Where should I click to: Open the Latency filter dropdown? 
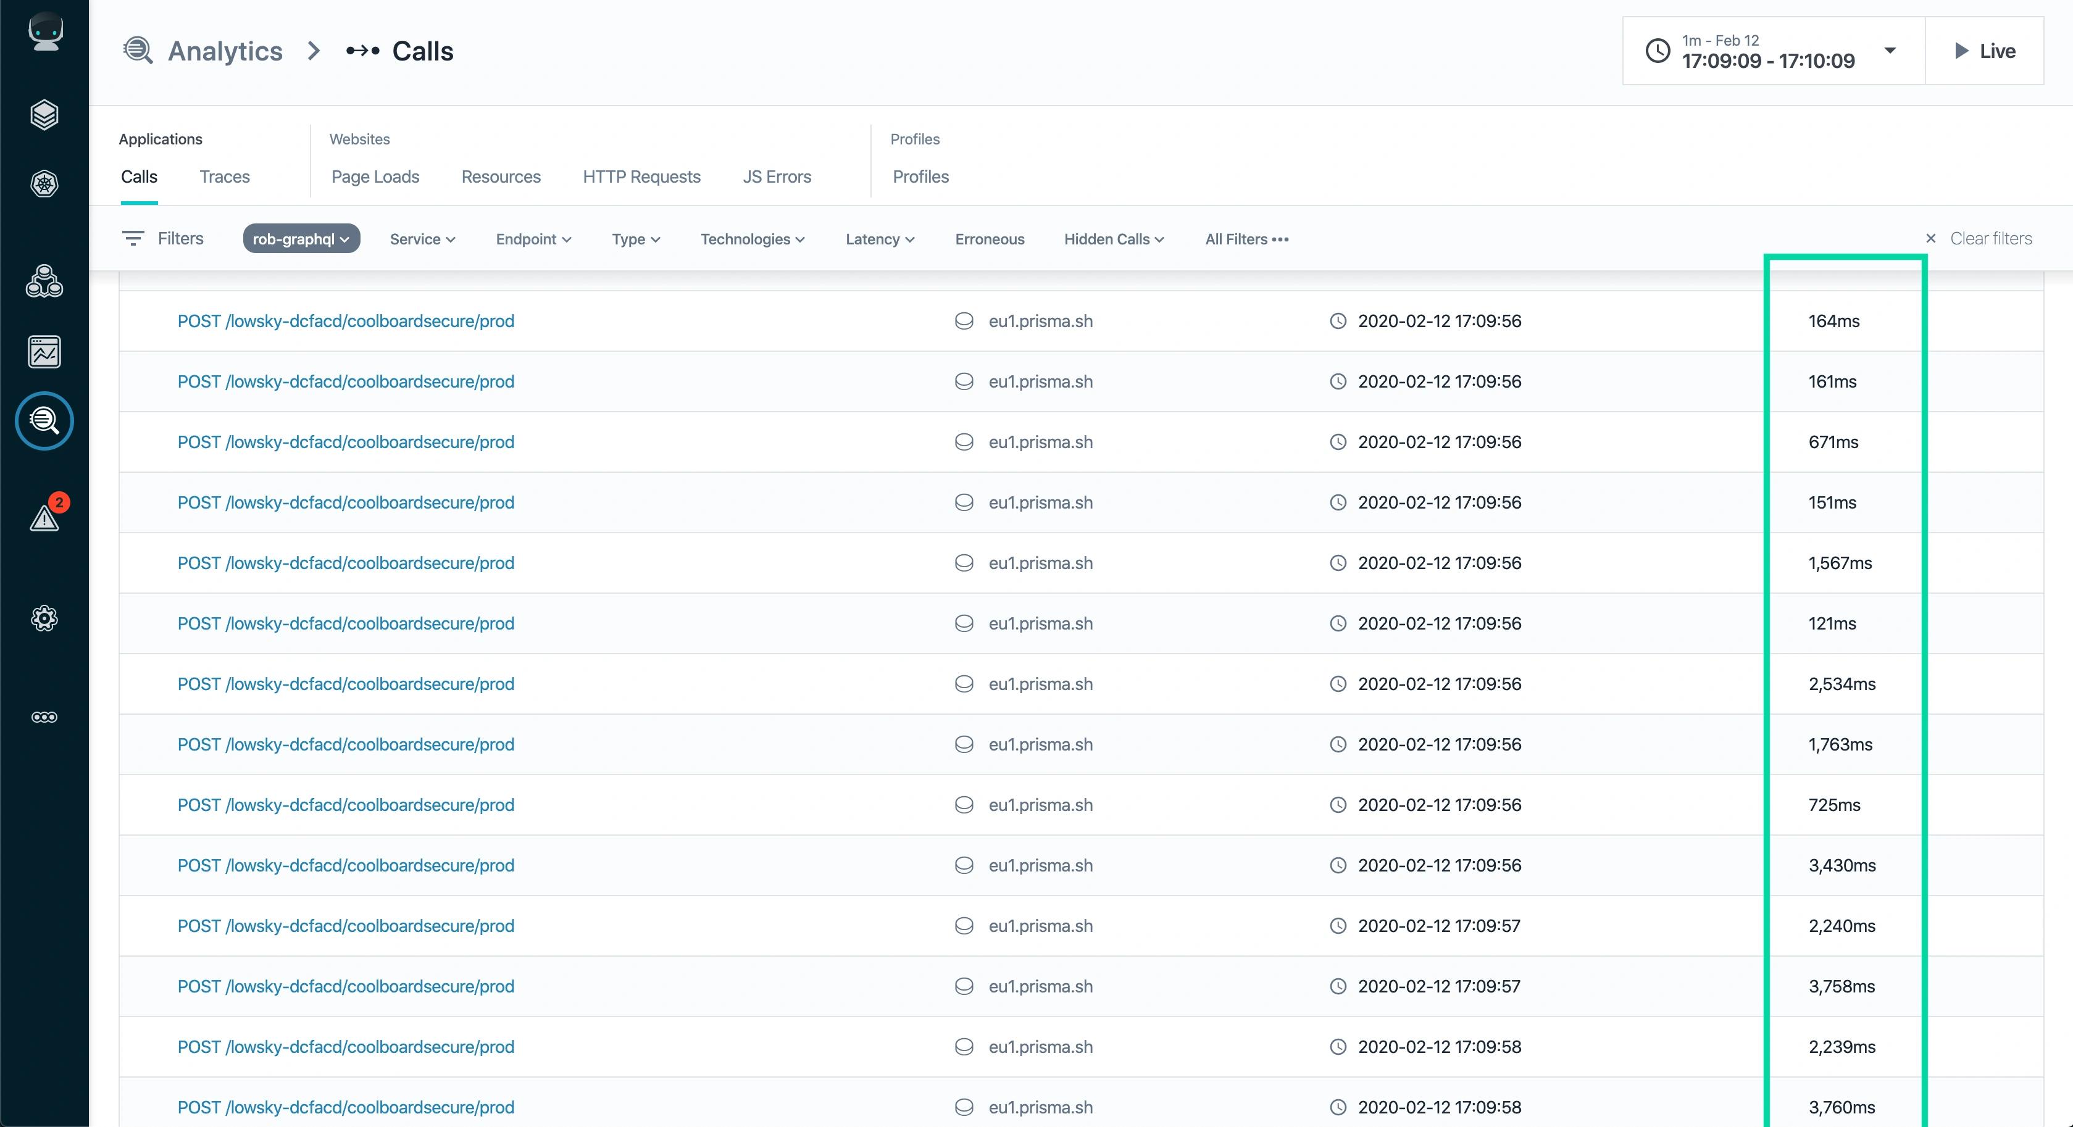coord(880,239)
